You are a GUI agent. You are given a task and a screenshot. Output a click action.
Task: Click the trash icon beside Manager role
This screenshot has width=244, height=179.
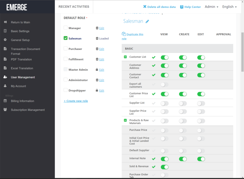click(x=97, y=28)
